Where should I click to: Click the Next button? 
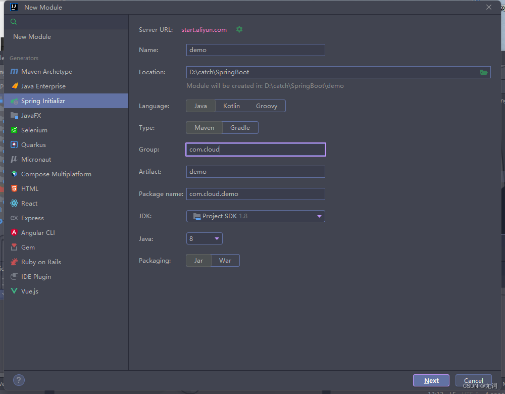point(431,380)
